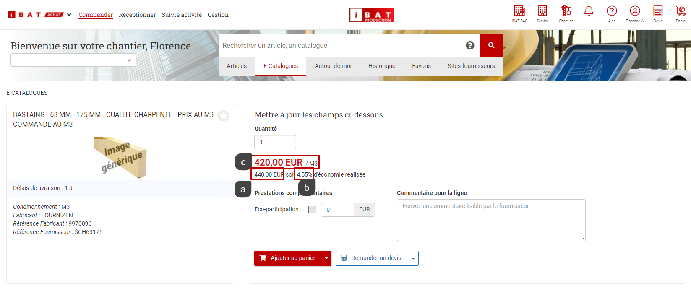Click the Aide help icon
691x291 pixels.
tap(612, 11)
